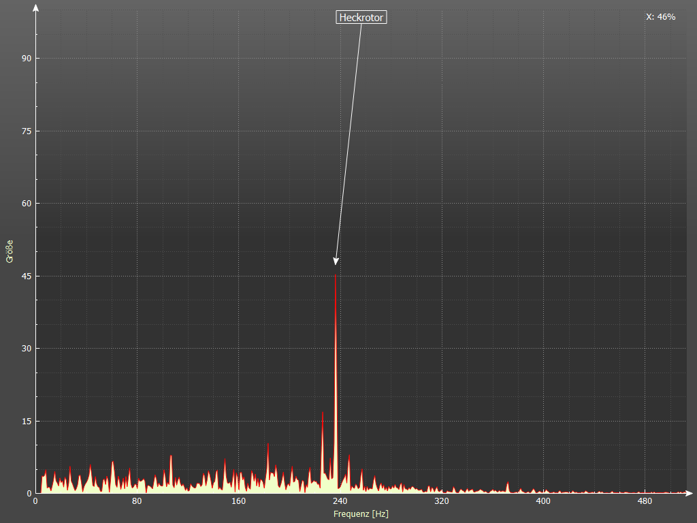
Task: Select the Größe vertical axis title
Action: point(10,251)
